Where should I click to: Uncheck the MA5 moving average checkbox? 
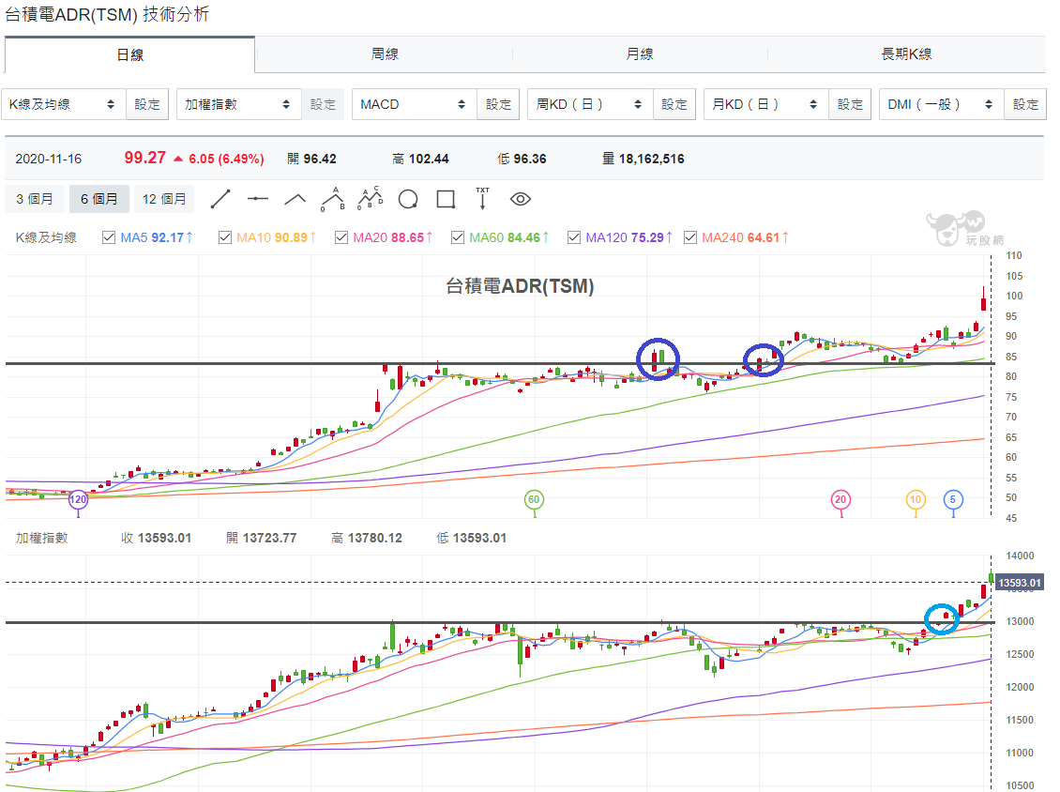[109, 237]
